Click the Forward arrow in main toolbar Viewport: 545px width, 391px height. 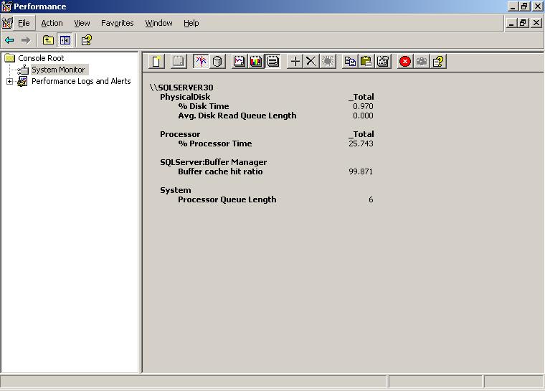26,40
